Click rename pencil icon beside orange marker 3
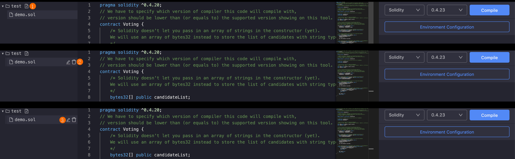 coord(68,120)
